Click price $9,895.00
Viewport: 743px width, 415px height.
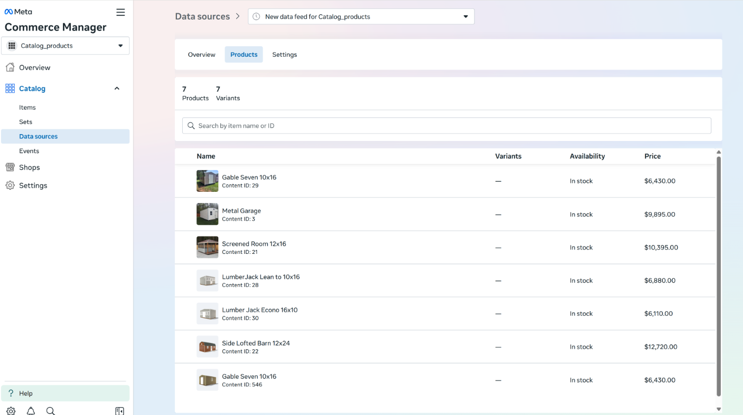(660, 214)
